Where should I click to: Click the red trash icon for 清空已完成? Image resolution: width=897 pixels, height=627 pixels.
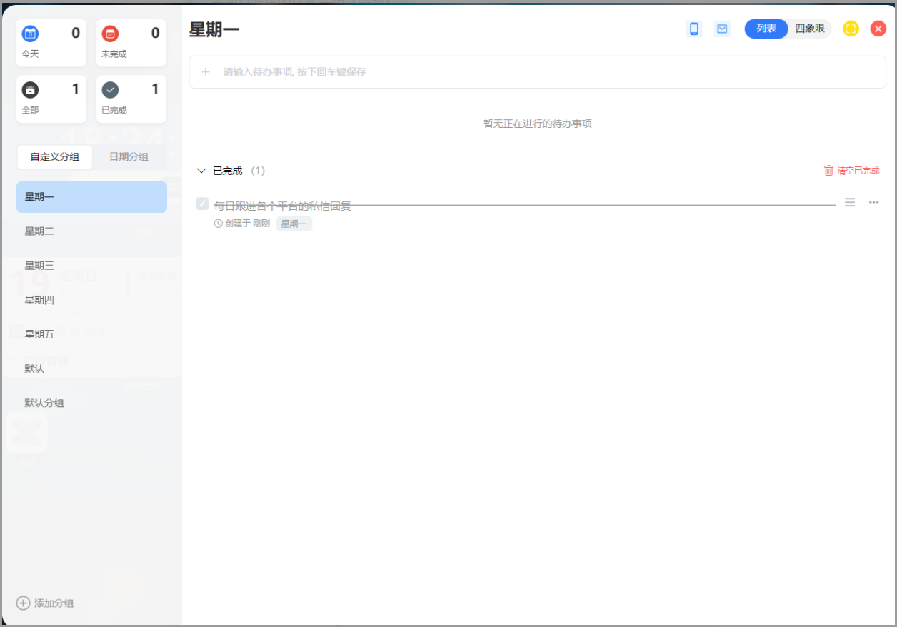(828, 171)
